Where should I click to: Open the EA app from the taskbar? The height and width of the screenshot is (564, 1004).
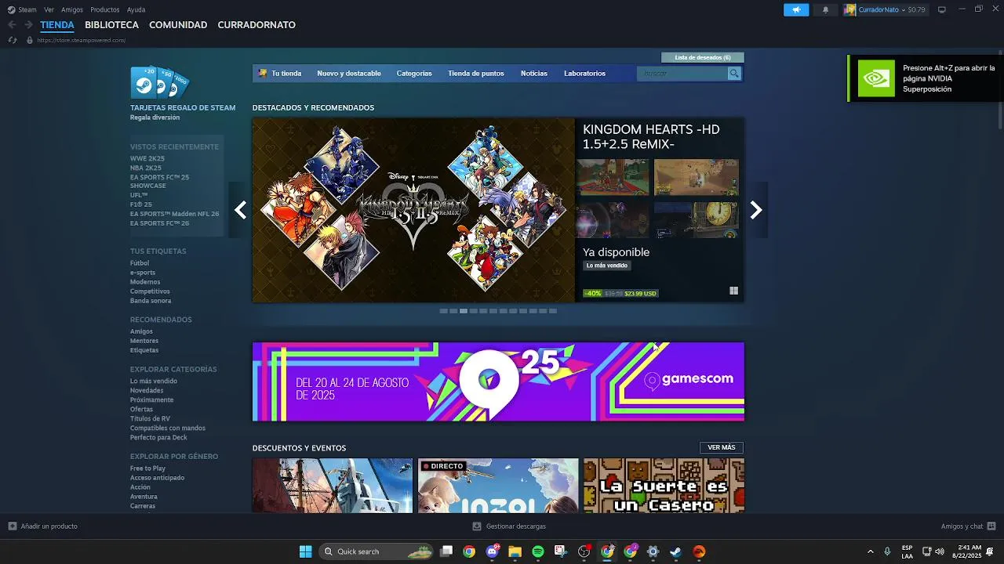click(699, 551)
